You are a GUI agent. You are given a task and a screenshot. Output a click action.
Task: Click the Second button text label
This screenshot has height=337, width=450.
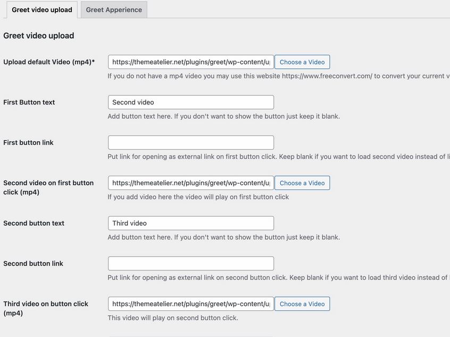click(34, 223)
